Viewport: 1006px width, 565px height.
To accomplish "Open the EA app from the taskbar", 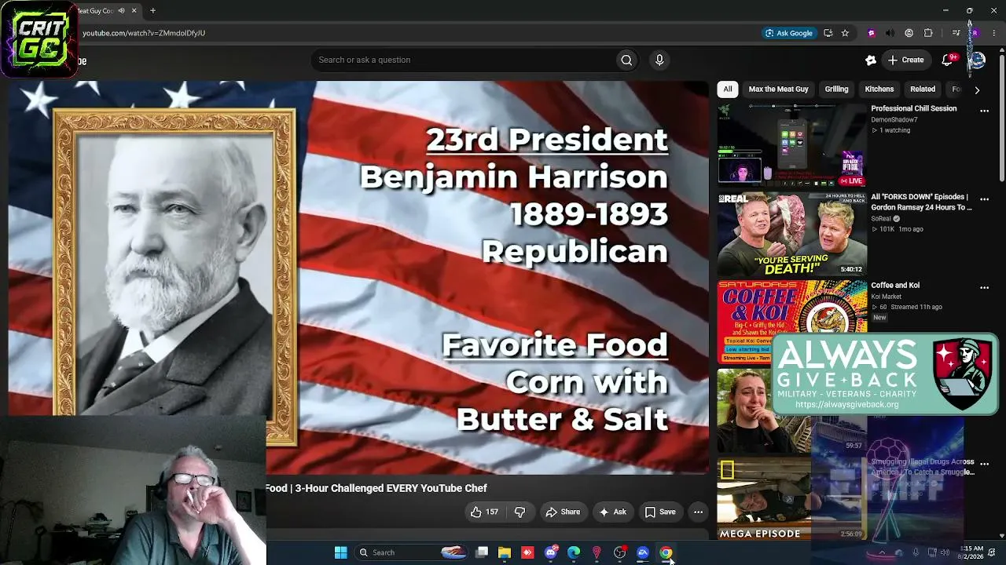I will (643, 552).
